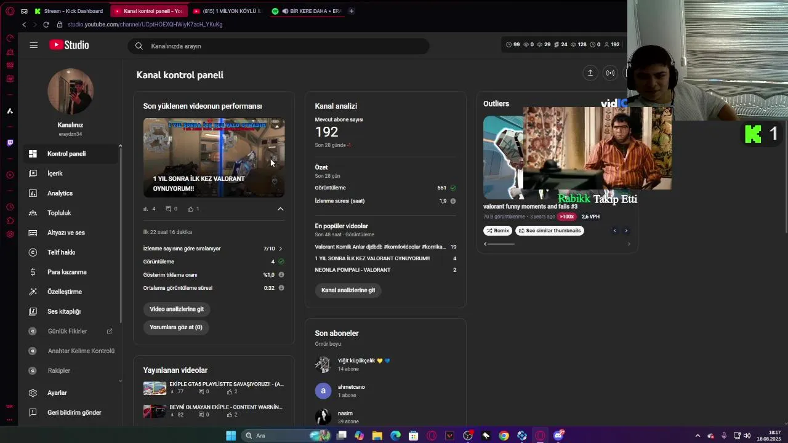Open File Explorer from taskbar
788x443 pixels.
point(377,436)
